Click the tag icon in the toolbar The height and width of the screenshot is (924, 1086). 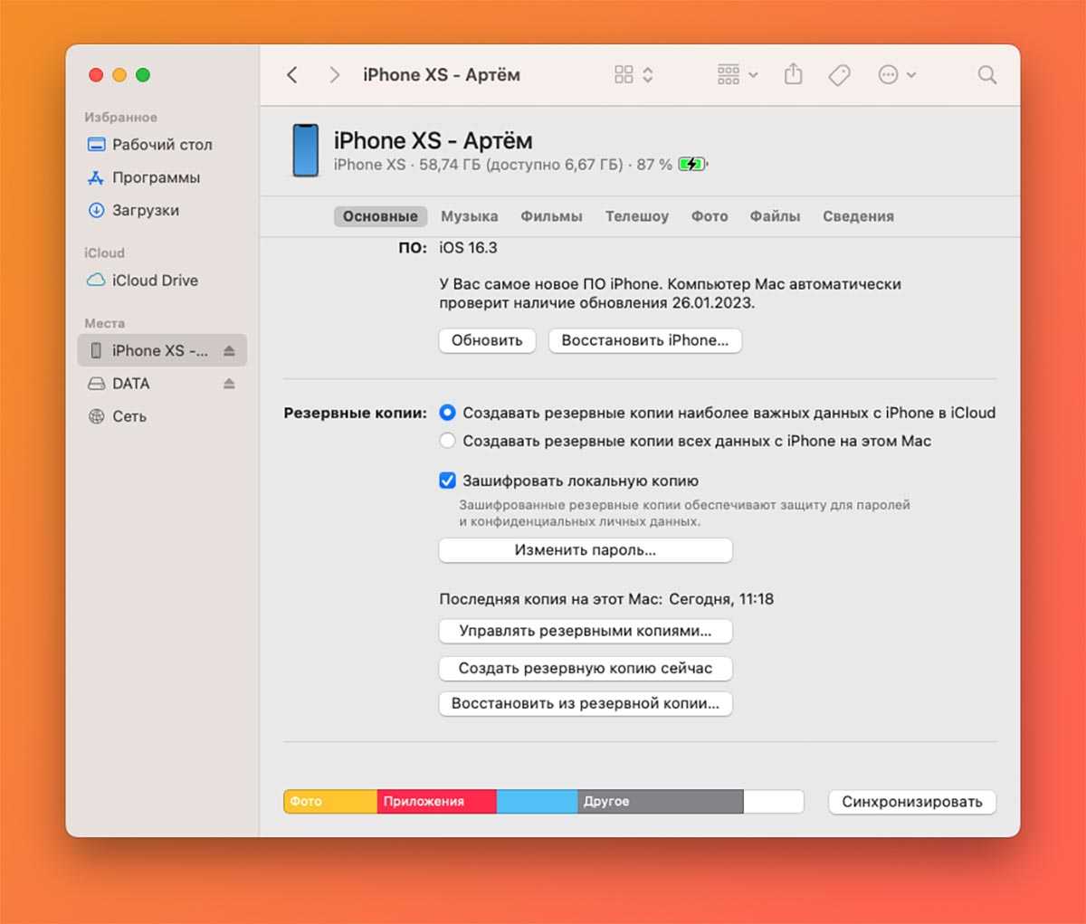(x=839, y=75)
